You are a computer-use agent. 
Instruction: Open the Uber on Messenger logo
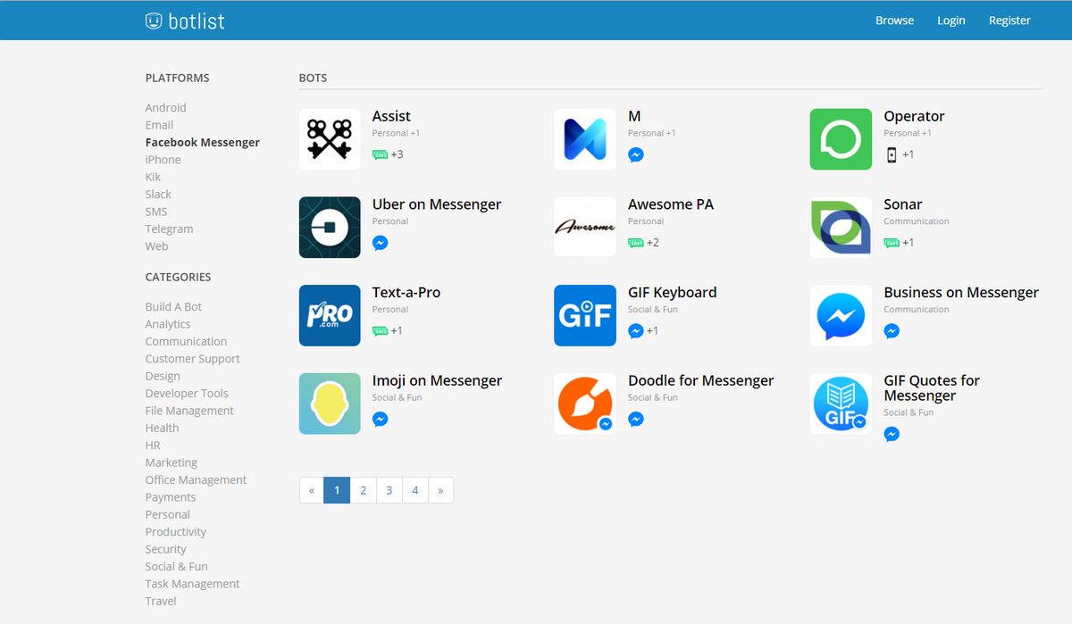(x=330, y=228)
